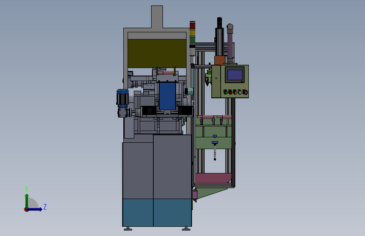Screen dimensions: 365x236
Task: Click the green Y axis of the triad
Action: click(27, 201)
